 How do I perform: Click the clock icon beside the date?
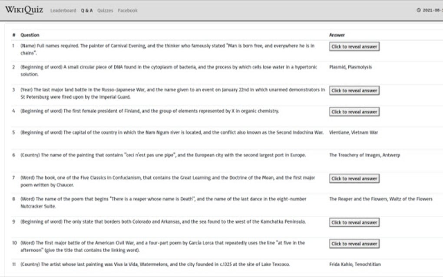[x=419, y=10]
